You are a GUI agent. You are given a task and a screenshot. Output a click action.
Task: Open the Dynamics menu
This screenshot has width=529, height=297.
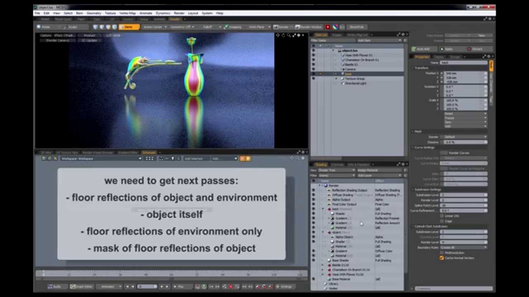click(x=163, y=13)
